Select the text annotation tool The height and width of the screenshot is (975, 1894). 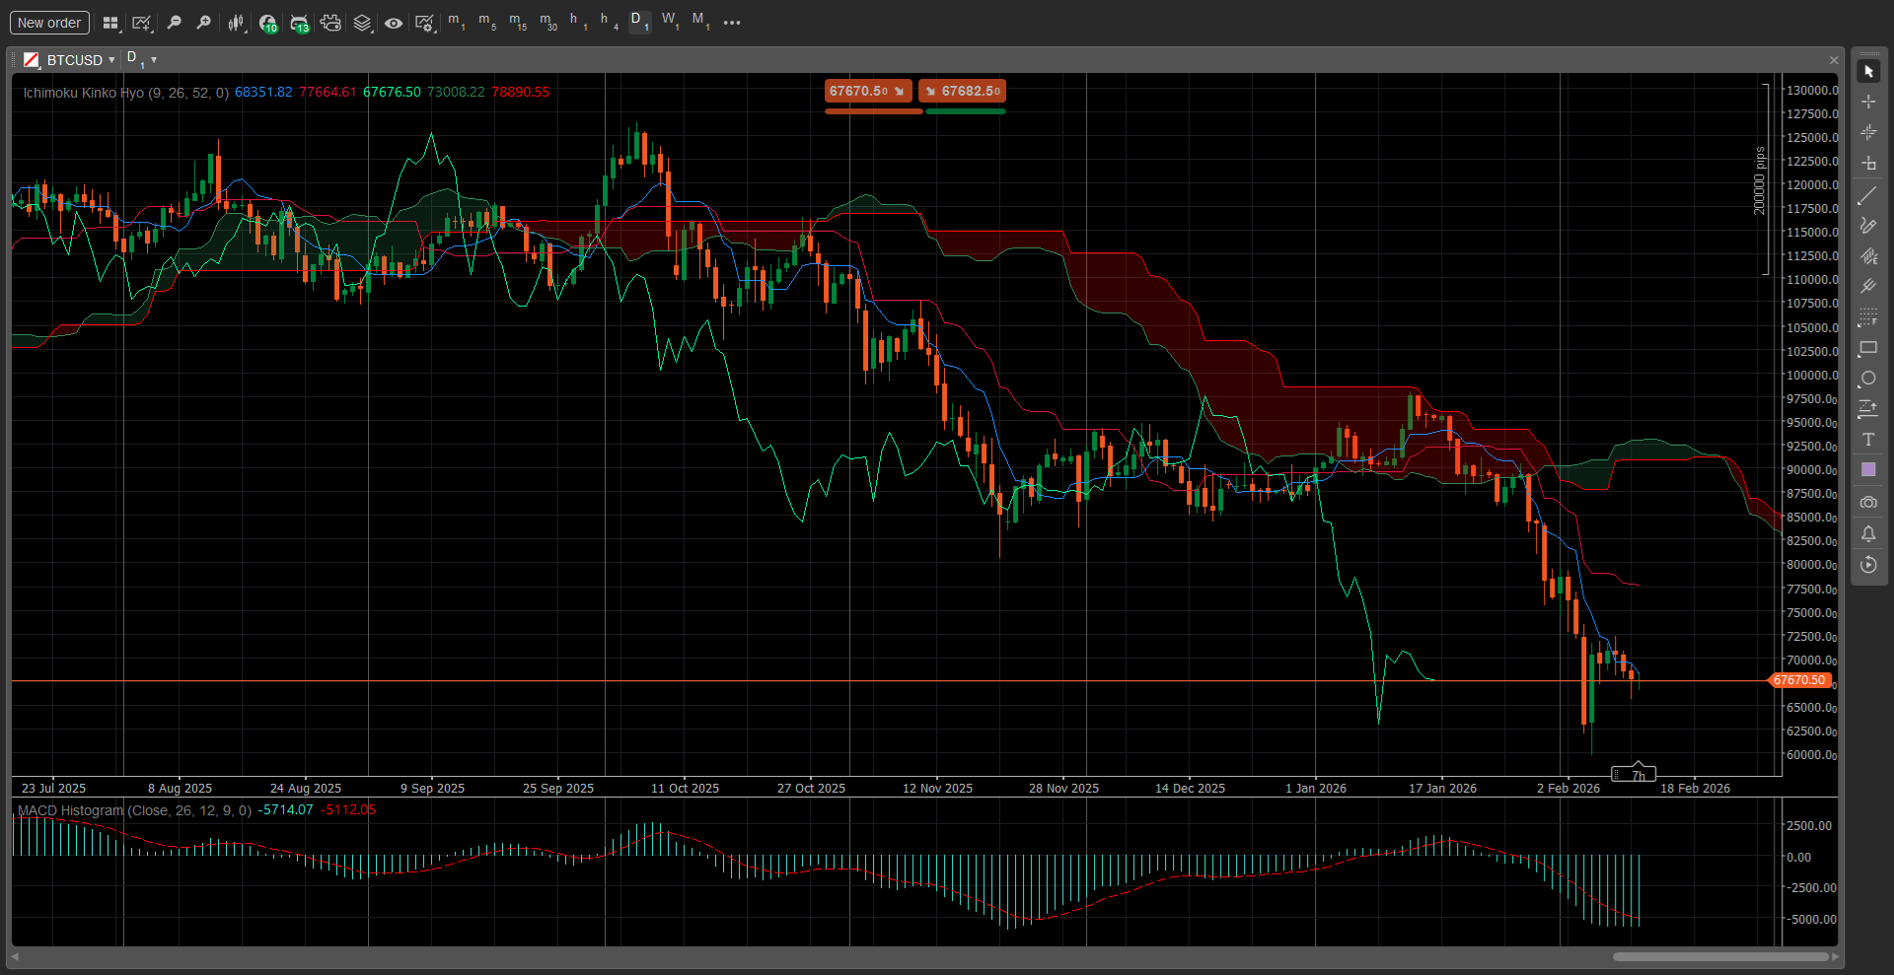(1868, 440)
